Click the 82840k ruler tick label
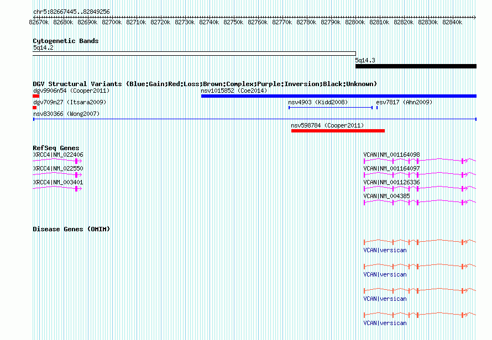The height and width of the screenshot is (340, 492). coord(452,22)
